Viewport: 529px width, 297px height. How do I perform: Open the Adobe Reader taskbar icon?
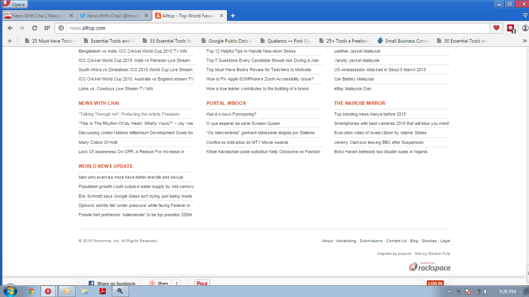[x=102, y=291]
